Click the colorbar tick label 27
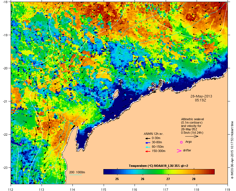 (168, 179)
